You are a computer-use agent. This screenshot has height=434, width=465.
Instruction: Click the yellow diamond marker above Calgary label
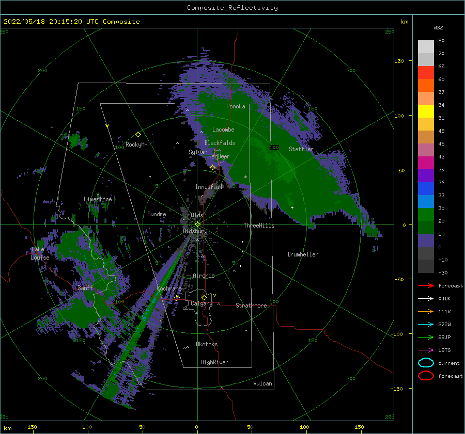coord(204,297)
